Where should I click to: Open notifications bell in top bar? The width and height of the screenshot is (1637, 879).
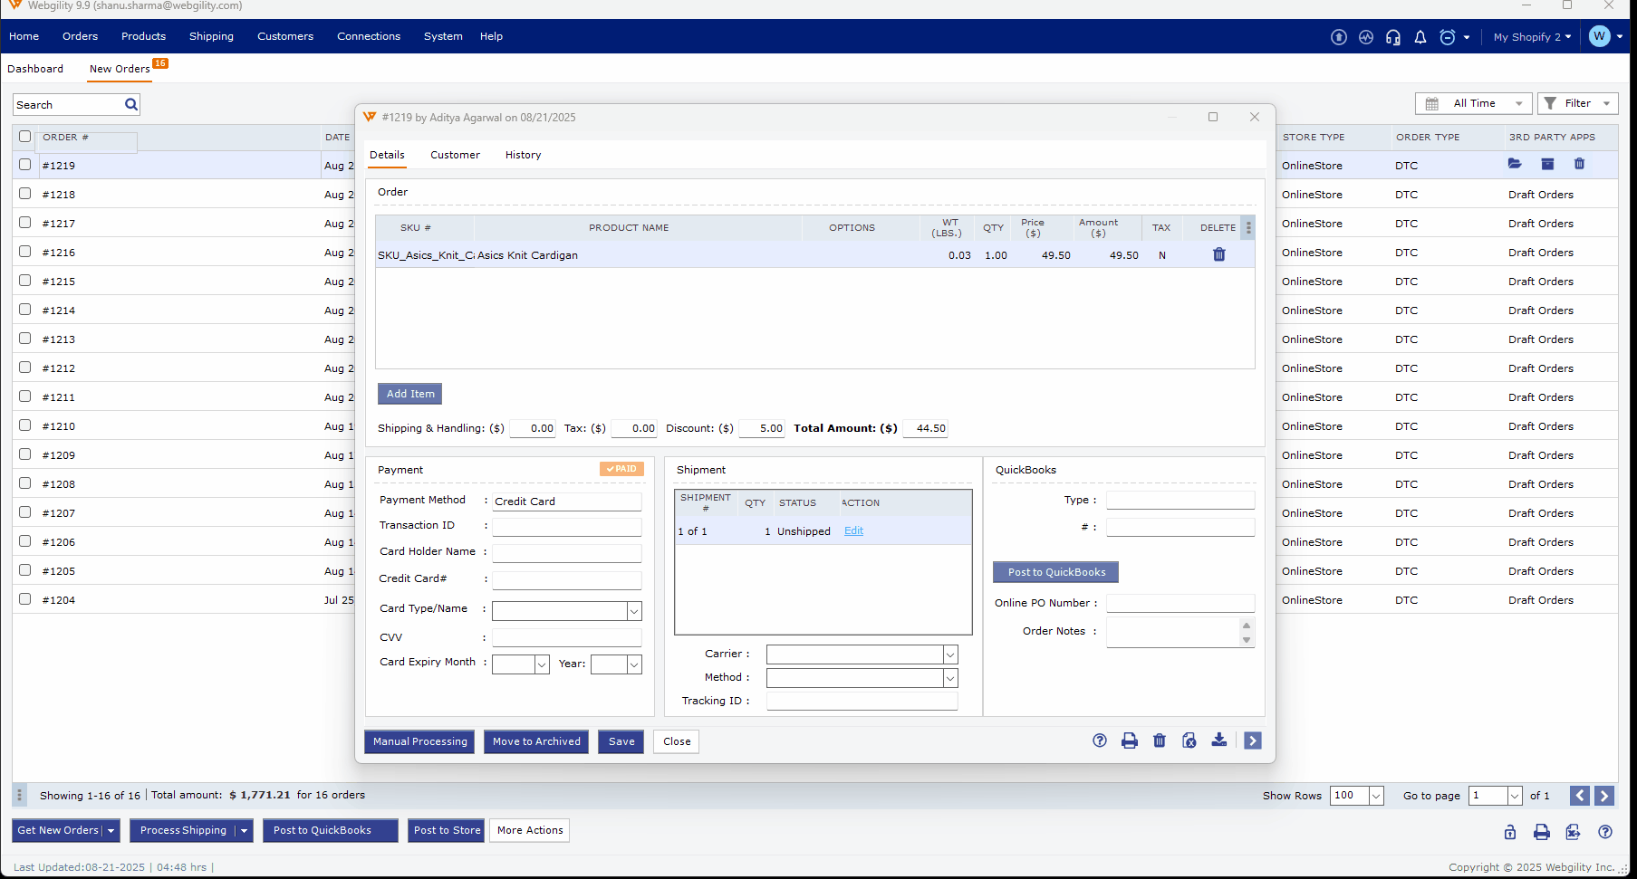click(x=1420, y=37)
